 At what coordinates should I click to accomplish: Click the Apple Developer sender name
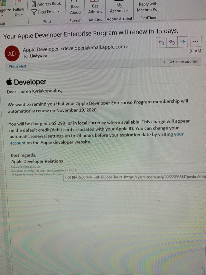click(41, 49)
